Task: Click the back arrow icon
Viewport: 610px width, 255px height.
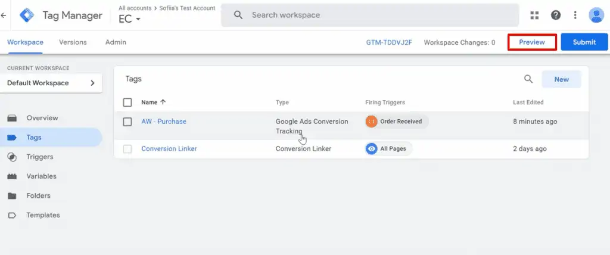Action: [3, 15]
